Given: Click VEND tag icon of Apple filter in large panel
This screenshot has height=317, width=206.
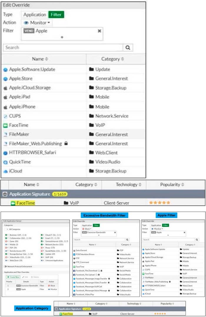Looking at the screenshot, I should (x=29, y=31).
